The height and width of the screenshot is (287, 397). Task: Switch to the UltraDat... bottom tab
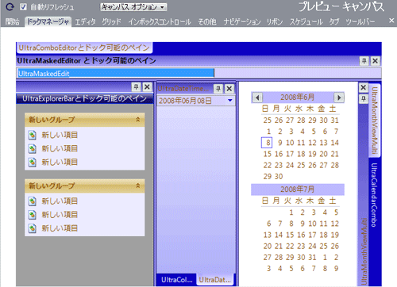(x=215, y=280)
